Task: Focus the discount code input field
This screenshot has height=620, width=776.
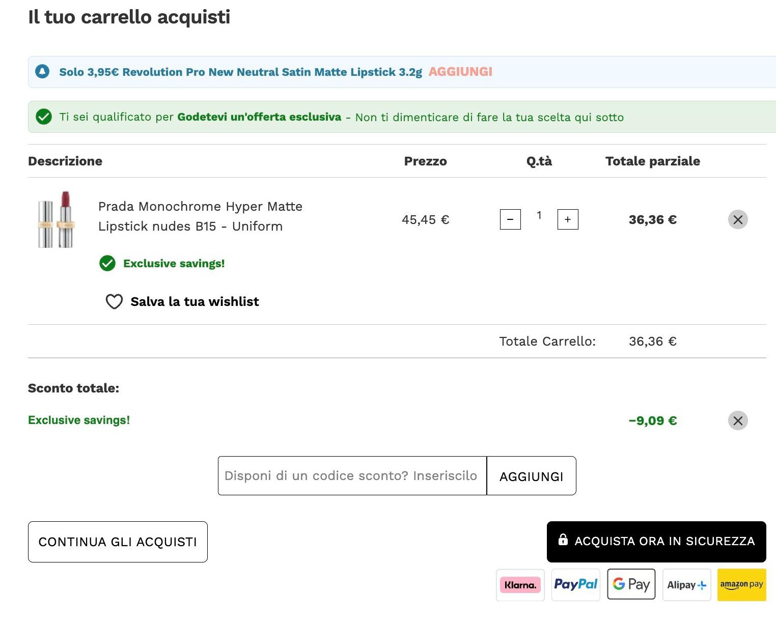Action: click(352, 475)
